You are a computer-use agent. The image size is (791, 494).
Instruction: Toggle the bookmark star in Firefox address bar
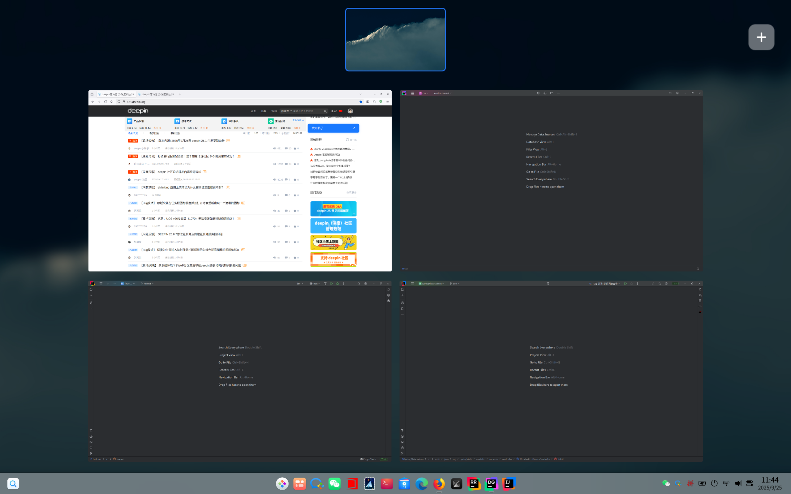(x=361, y=101)
